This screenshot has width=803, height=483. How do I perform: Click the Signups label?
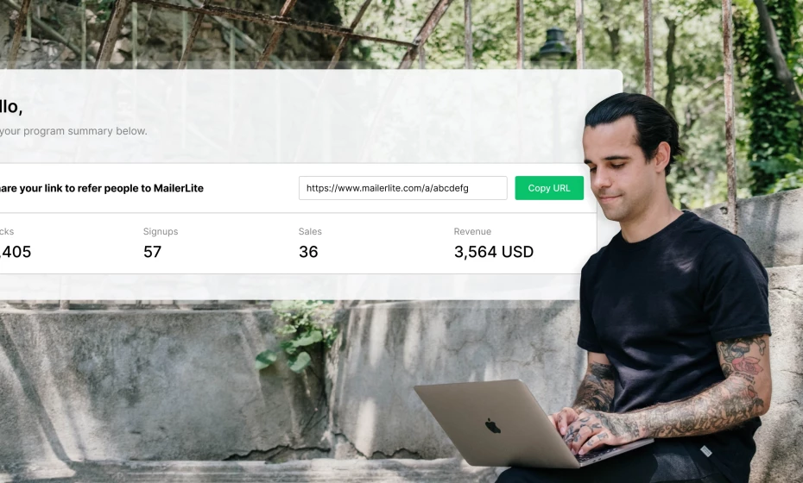coord(161,231)
